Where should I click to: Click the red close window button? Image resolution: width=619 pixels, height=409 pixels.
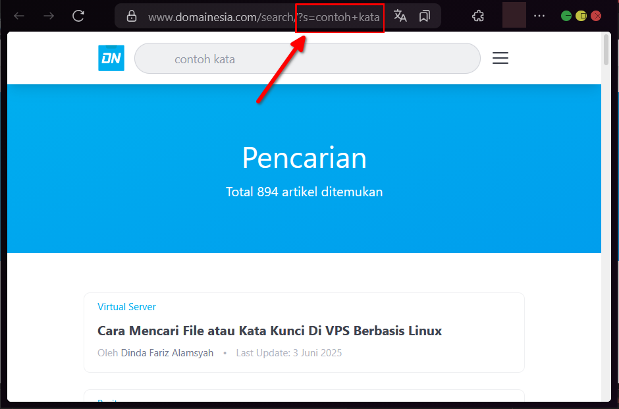tap(596, 16)
